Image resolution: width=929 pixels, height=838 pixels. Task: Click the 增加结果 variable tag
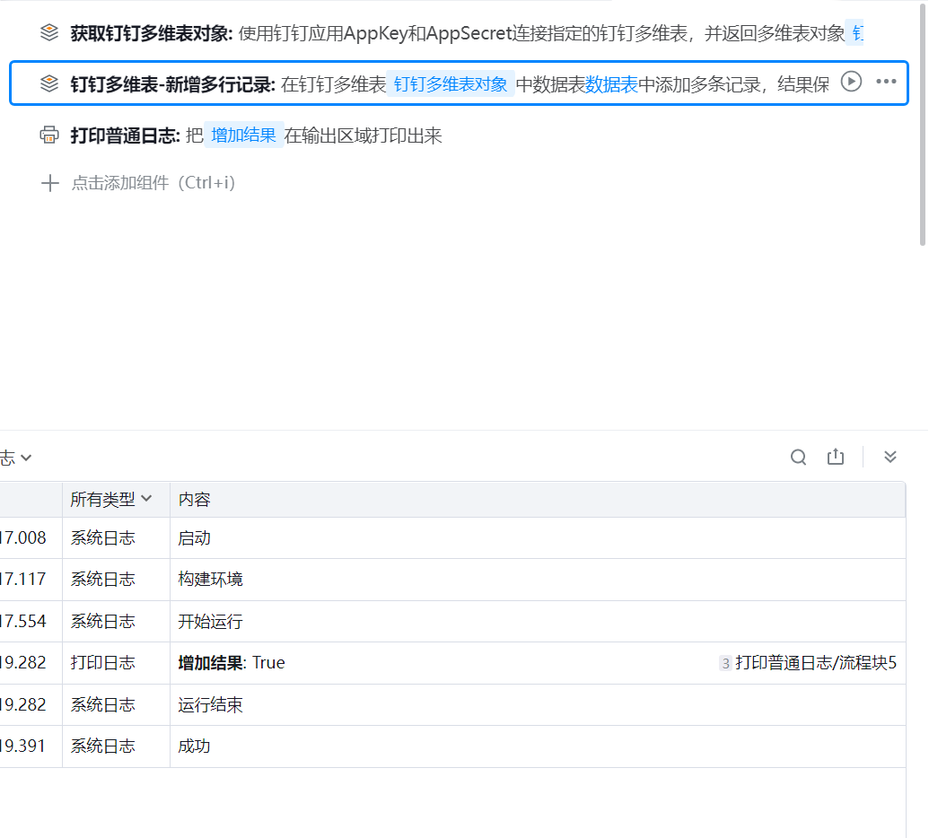[x=243, y=135]
